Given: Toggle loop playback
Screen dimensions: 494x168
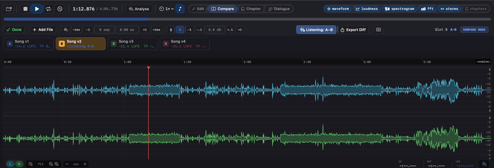Looking at the screenshot, I should (x=48, y=9).
